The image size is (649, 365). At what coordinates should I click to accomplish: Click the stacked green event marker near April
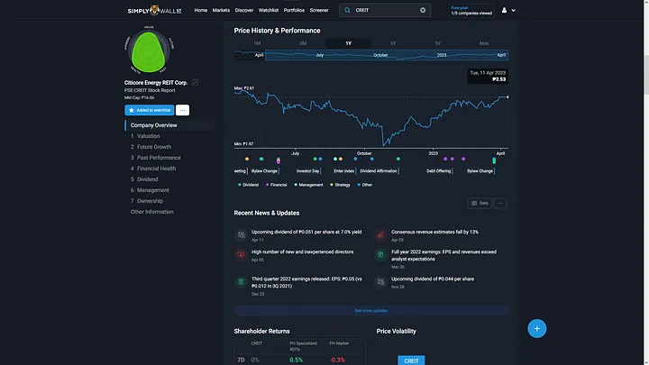494,160
